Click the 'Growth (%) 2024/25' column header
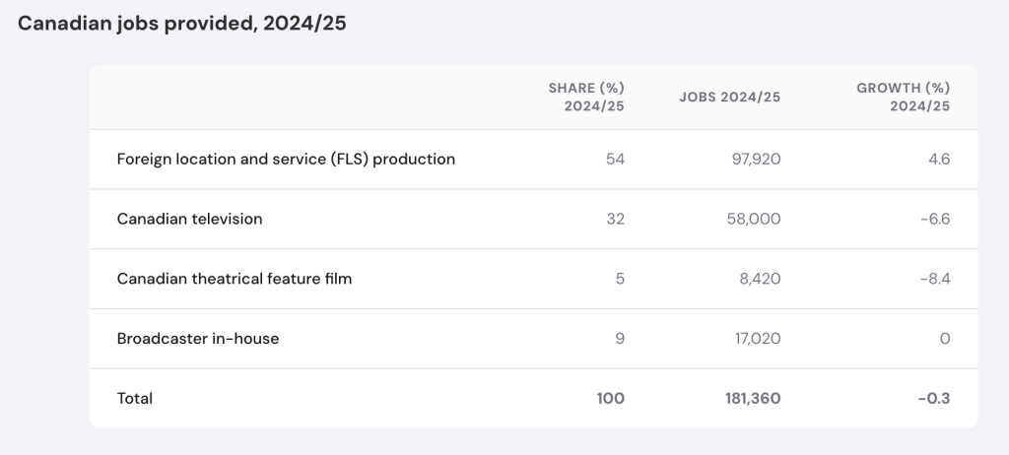 pos(903,97)
